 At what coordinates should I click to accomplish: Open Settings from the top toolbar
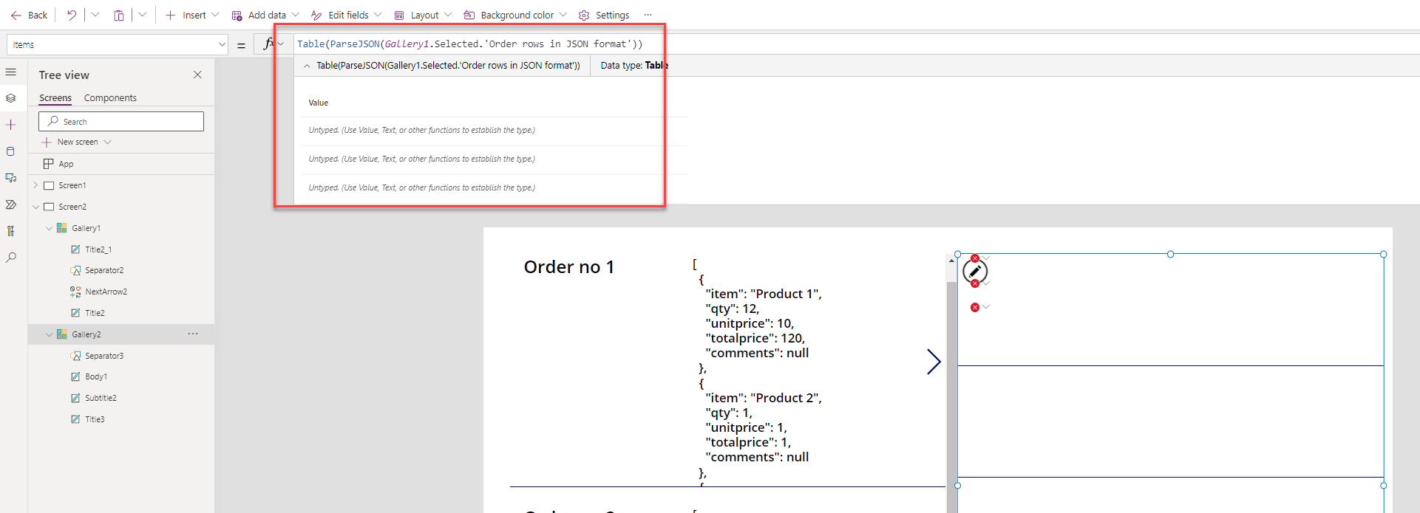[x=604, y=15]
